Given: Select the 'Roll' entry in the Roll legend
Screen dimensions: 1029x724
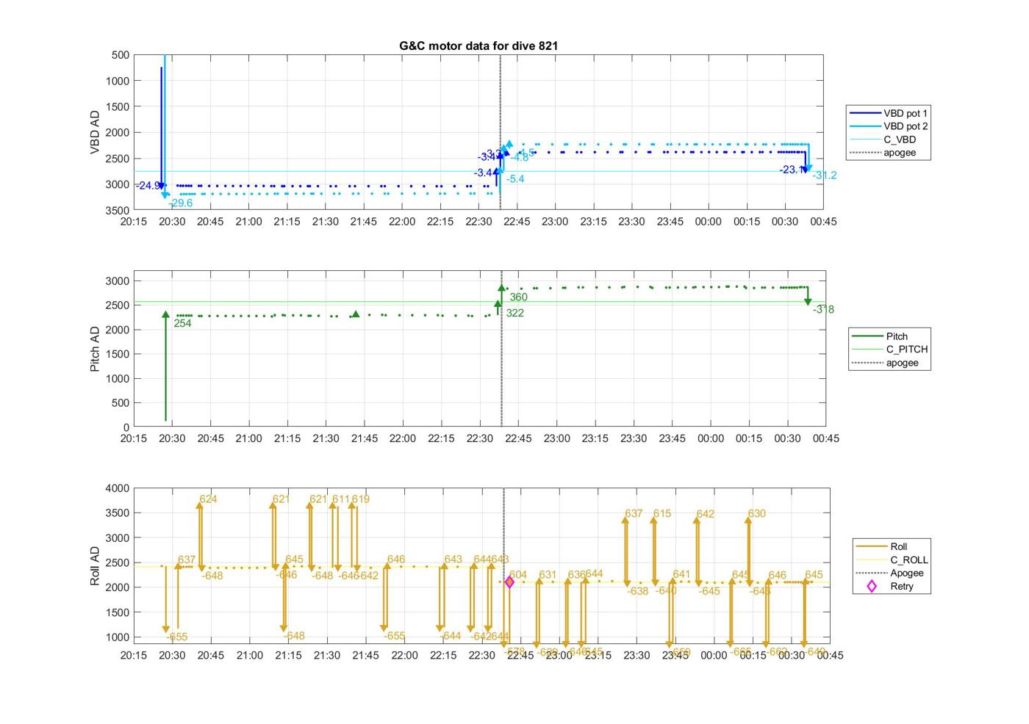Looking at the screenshot, I should pos(882,546).
